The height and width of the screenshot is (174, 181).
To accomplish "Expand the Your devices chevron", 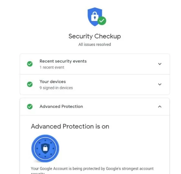I will click(160, 84).
